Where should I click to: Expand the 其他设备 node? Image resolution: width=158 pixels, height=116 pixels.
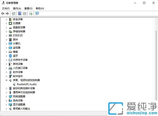pos(6,64)
